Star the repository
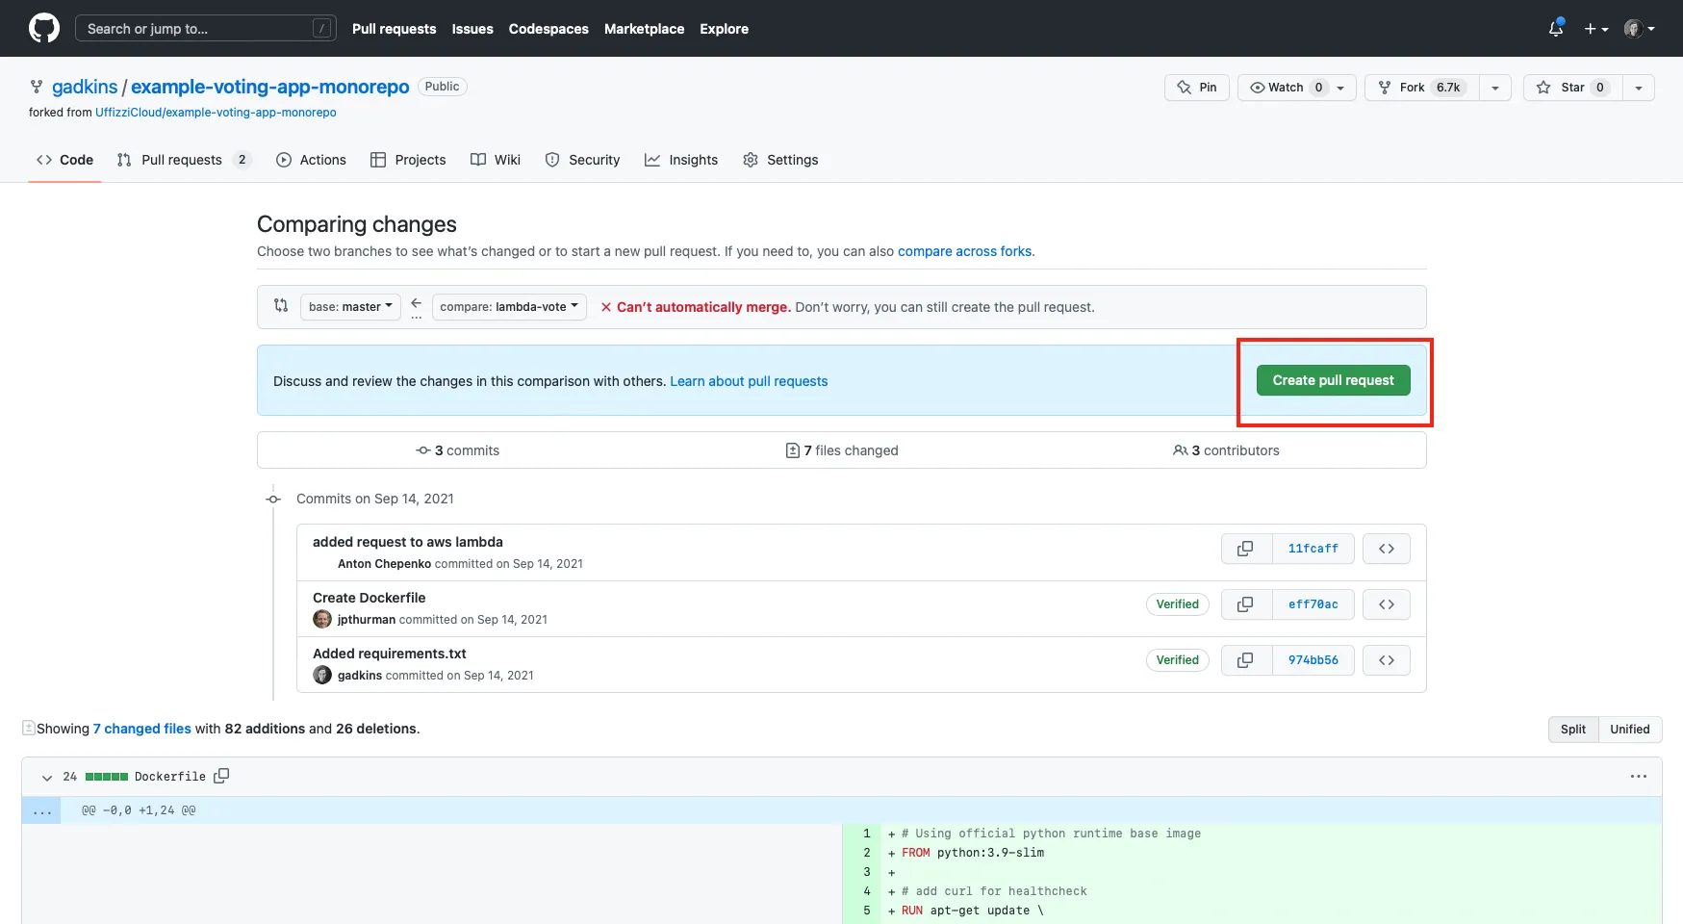The width and height of the screenshot is (1683, 924). click(x=1571, y=88)
